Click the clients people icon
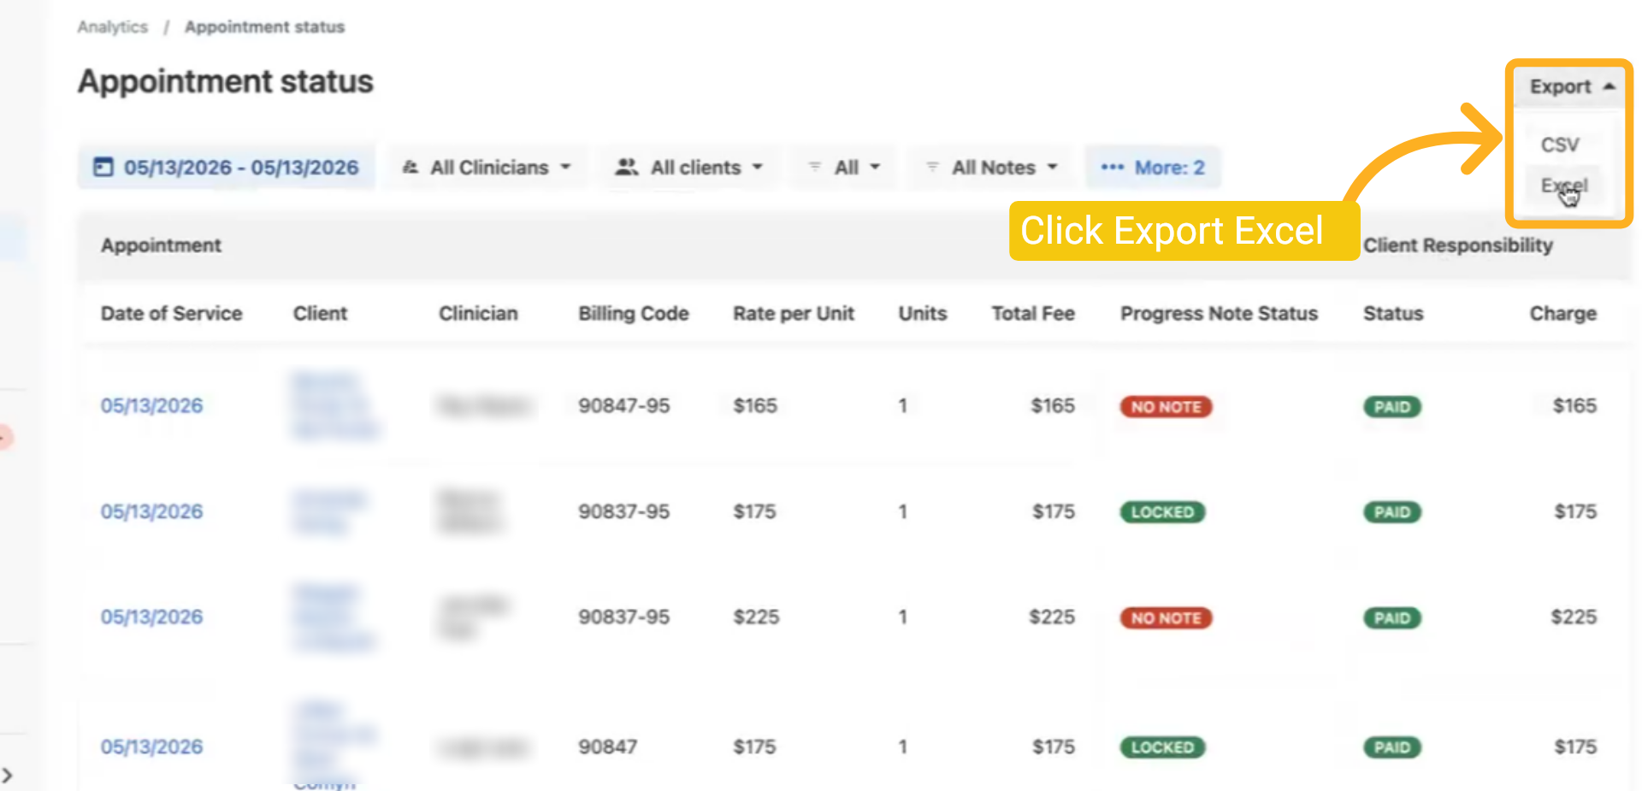Image resolution: width=1642 pixels, height=791 pixels. 627,168
